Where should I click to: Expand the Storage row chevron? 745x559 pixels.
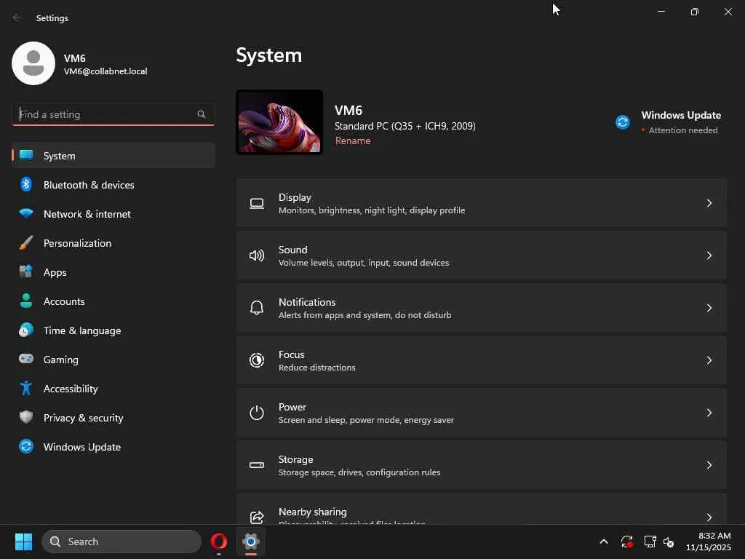709,465
